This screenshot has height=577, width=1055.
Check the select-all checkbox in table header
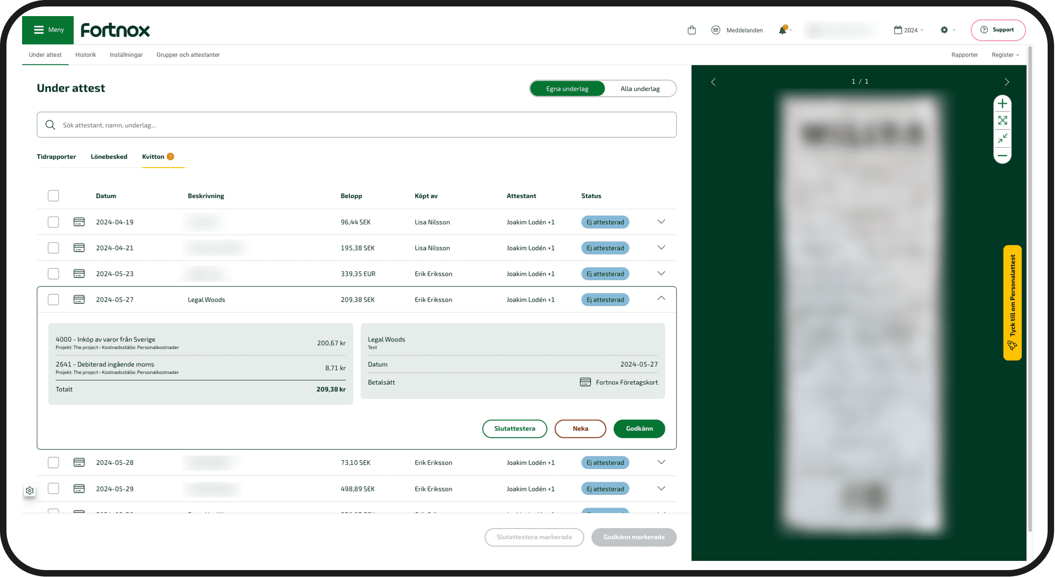(x=53, y=196)
